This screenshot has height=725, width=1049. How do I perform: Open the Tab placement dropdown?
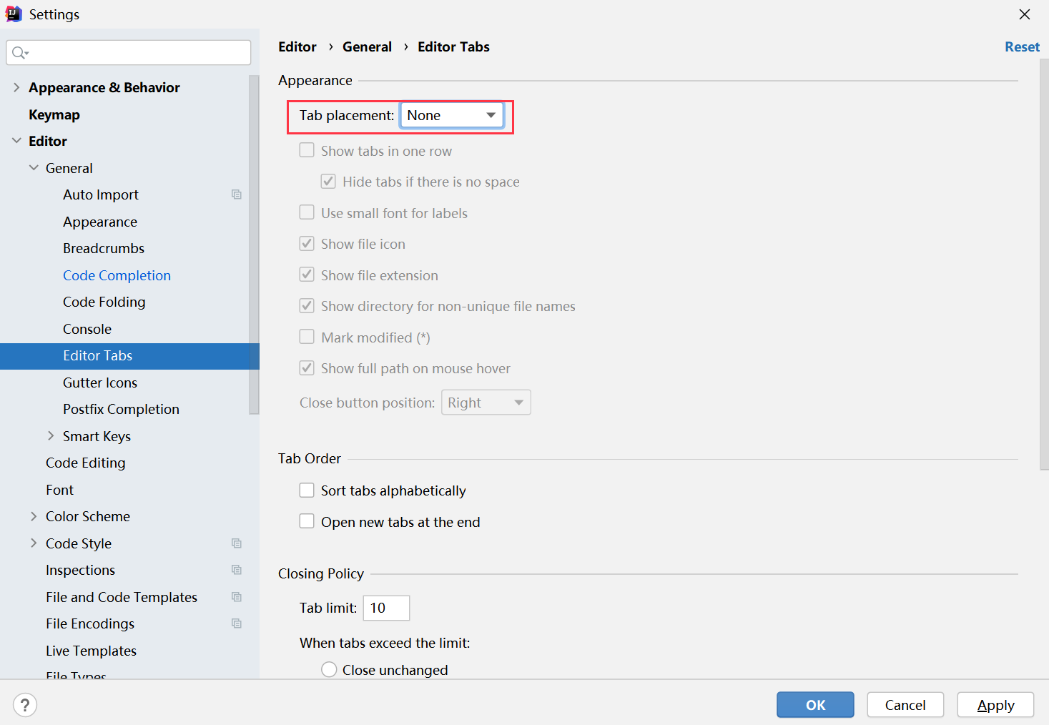(452, 115)
